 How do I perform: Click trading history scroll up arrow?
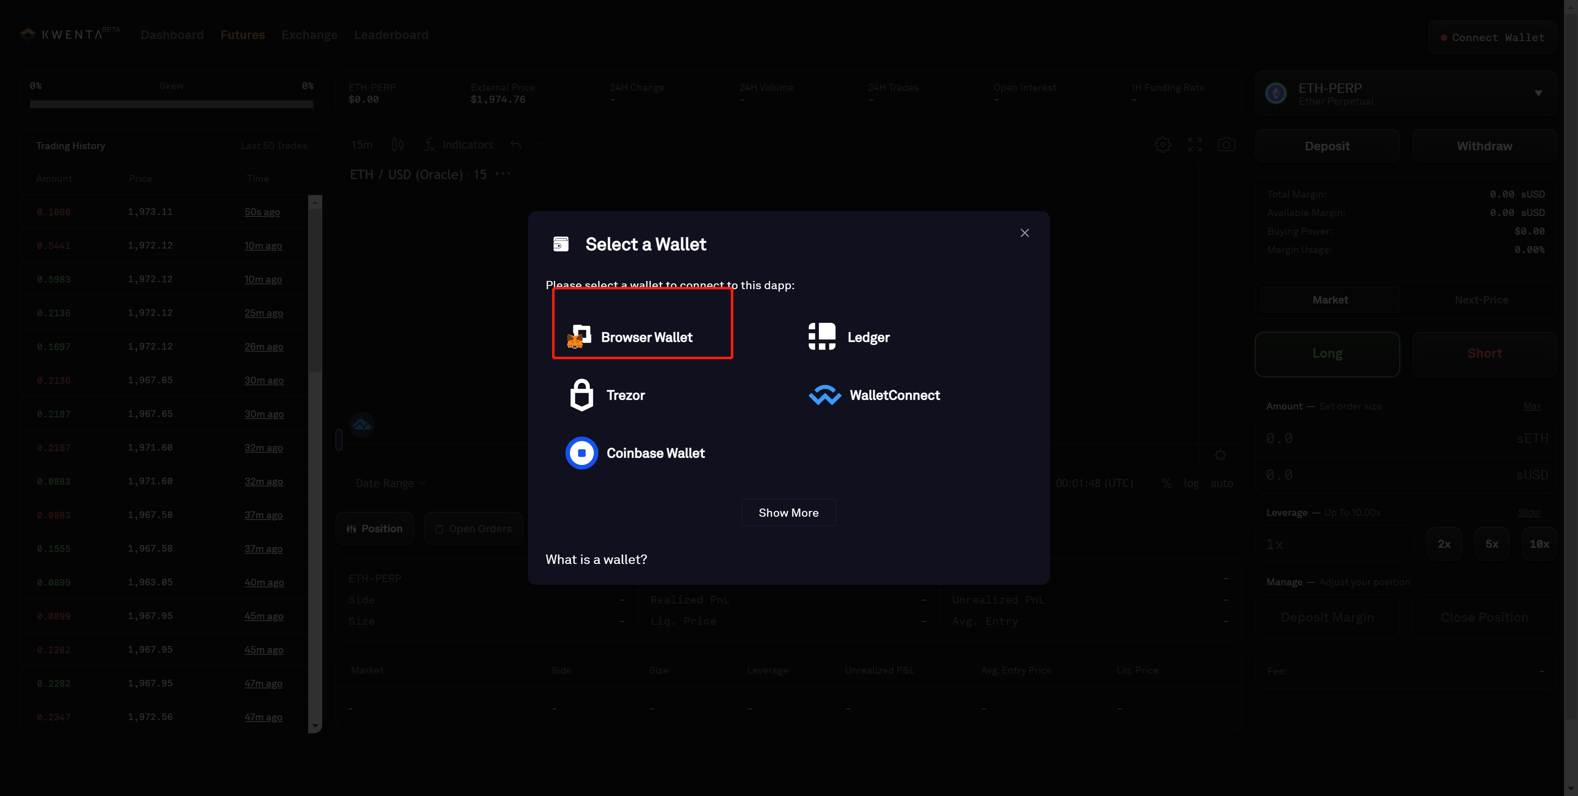(315, 201)
